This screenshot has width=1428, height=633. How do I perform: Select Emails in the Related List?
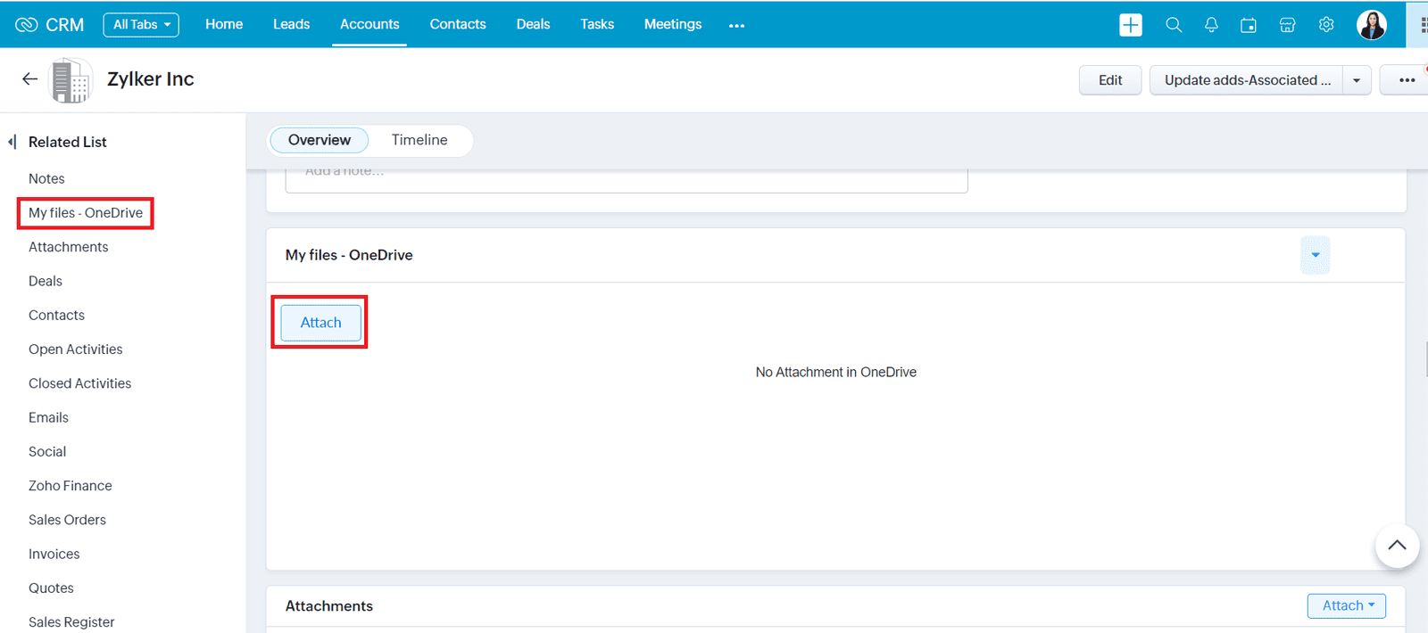point(48,418)
